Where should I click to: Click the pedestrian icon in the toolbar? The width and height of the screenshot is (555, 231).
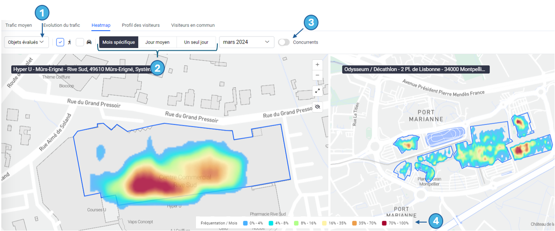click(x=69, y=42)
